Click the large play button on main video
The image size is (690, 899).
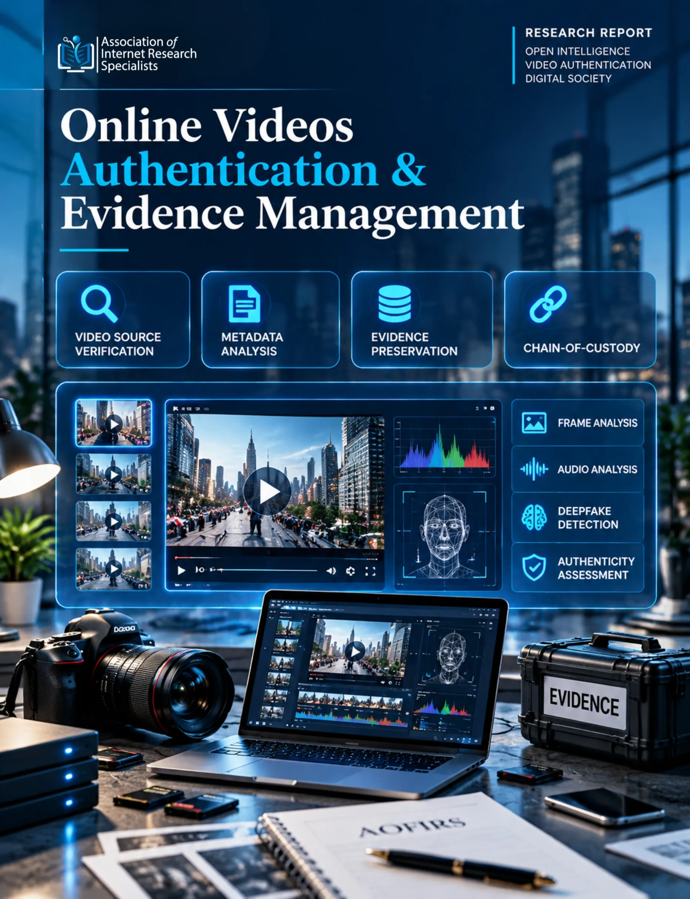click(x=267, y=492)
